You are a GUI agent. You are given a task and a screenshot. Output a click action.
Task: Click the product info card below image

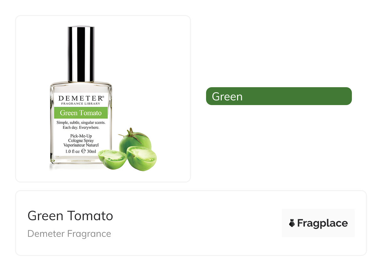pos(191,223)
